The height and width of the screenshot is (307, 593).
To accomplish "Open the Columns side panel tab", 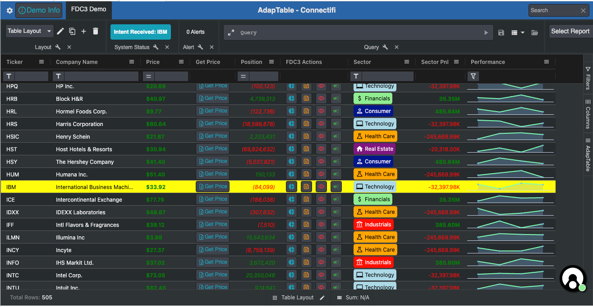I will pos(588,114).
